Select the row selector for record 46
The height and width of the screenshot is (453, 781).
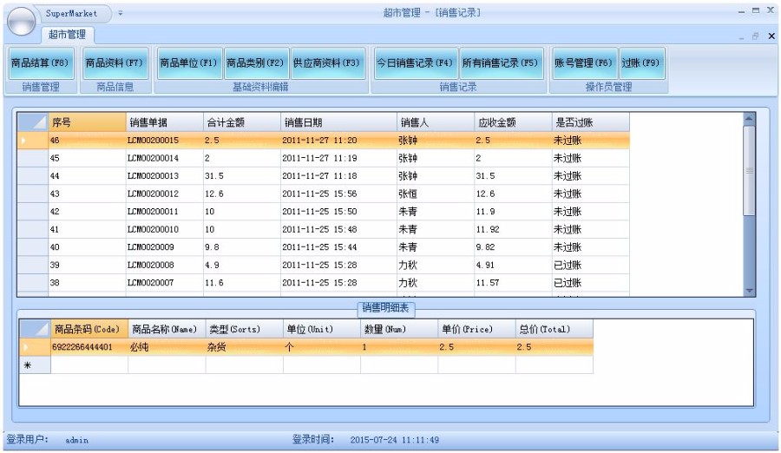pos(33,140)
